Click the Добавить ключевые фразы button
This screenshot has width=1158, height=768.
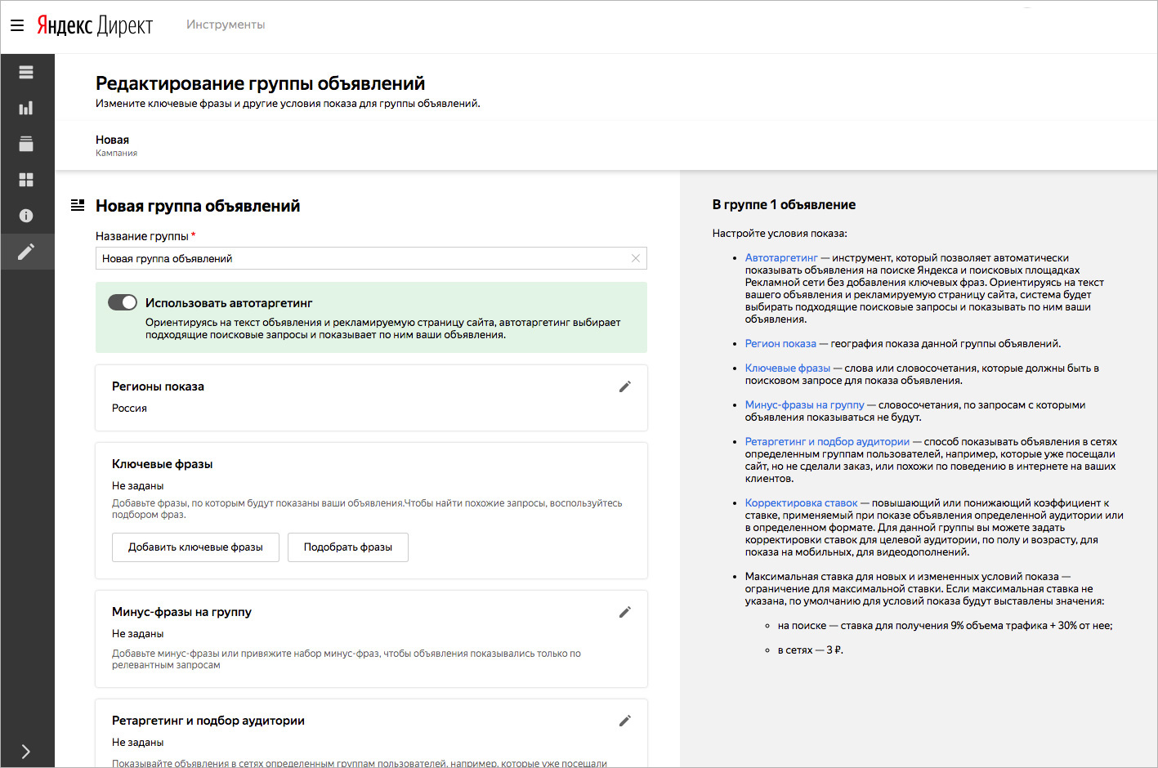[x=195, y=547]
